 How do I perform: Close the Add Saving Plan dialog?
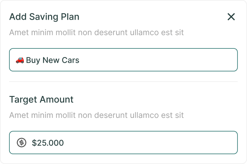coord(231,17)
